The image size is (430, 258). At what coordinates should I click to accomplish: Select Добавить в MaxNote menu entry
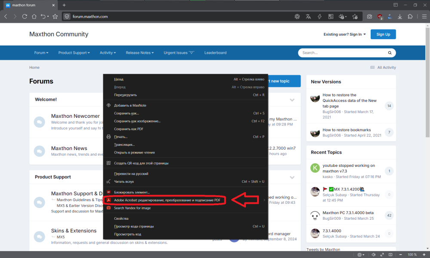(x=185, y=105)
